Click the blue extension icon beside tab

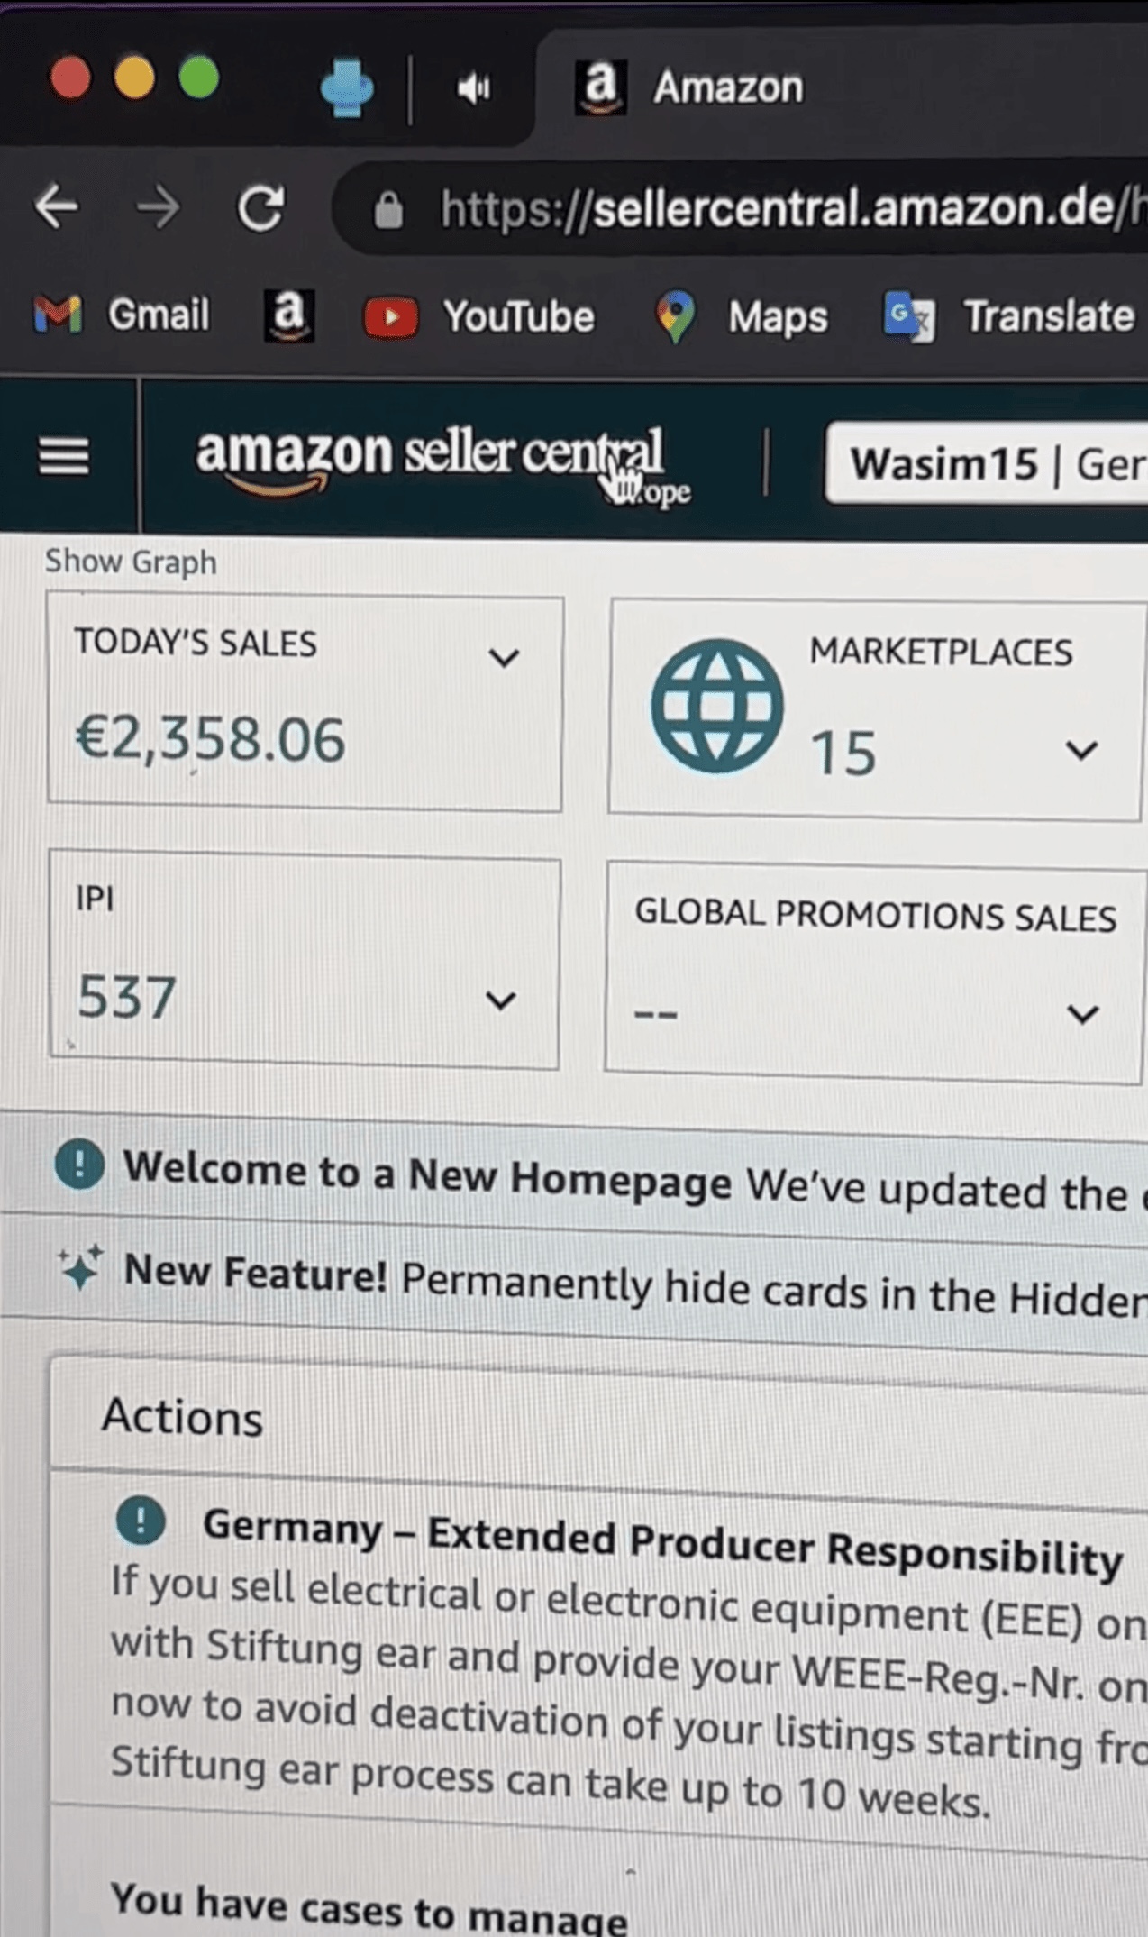tap(347, 87)
